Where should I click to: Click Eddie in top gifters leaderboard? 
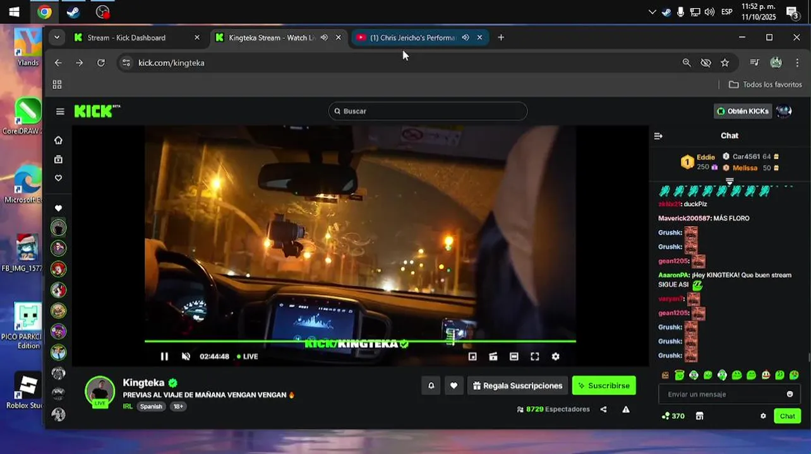(706, 157)
